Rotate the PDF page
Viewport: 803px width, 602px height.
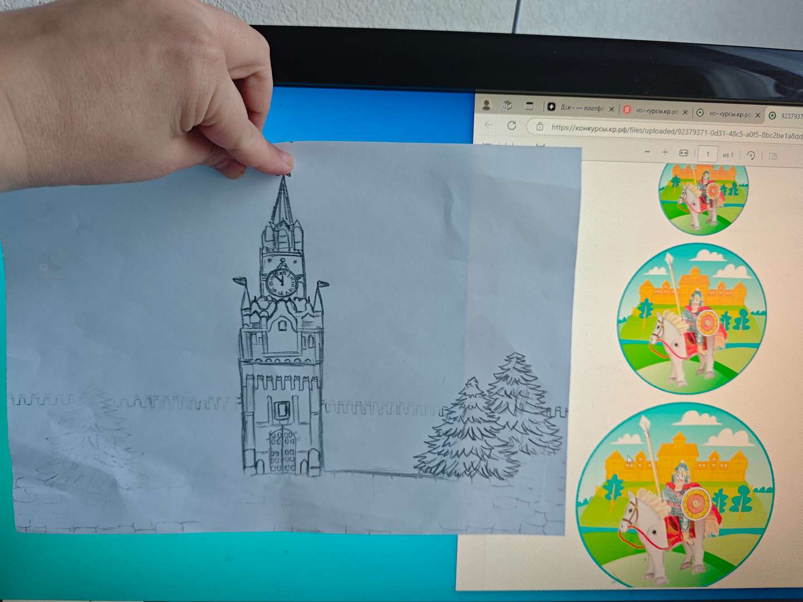(751, 154)
